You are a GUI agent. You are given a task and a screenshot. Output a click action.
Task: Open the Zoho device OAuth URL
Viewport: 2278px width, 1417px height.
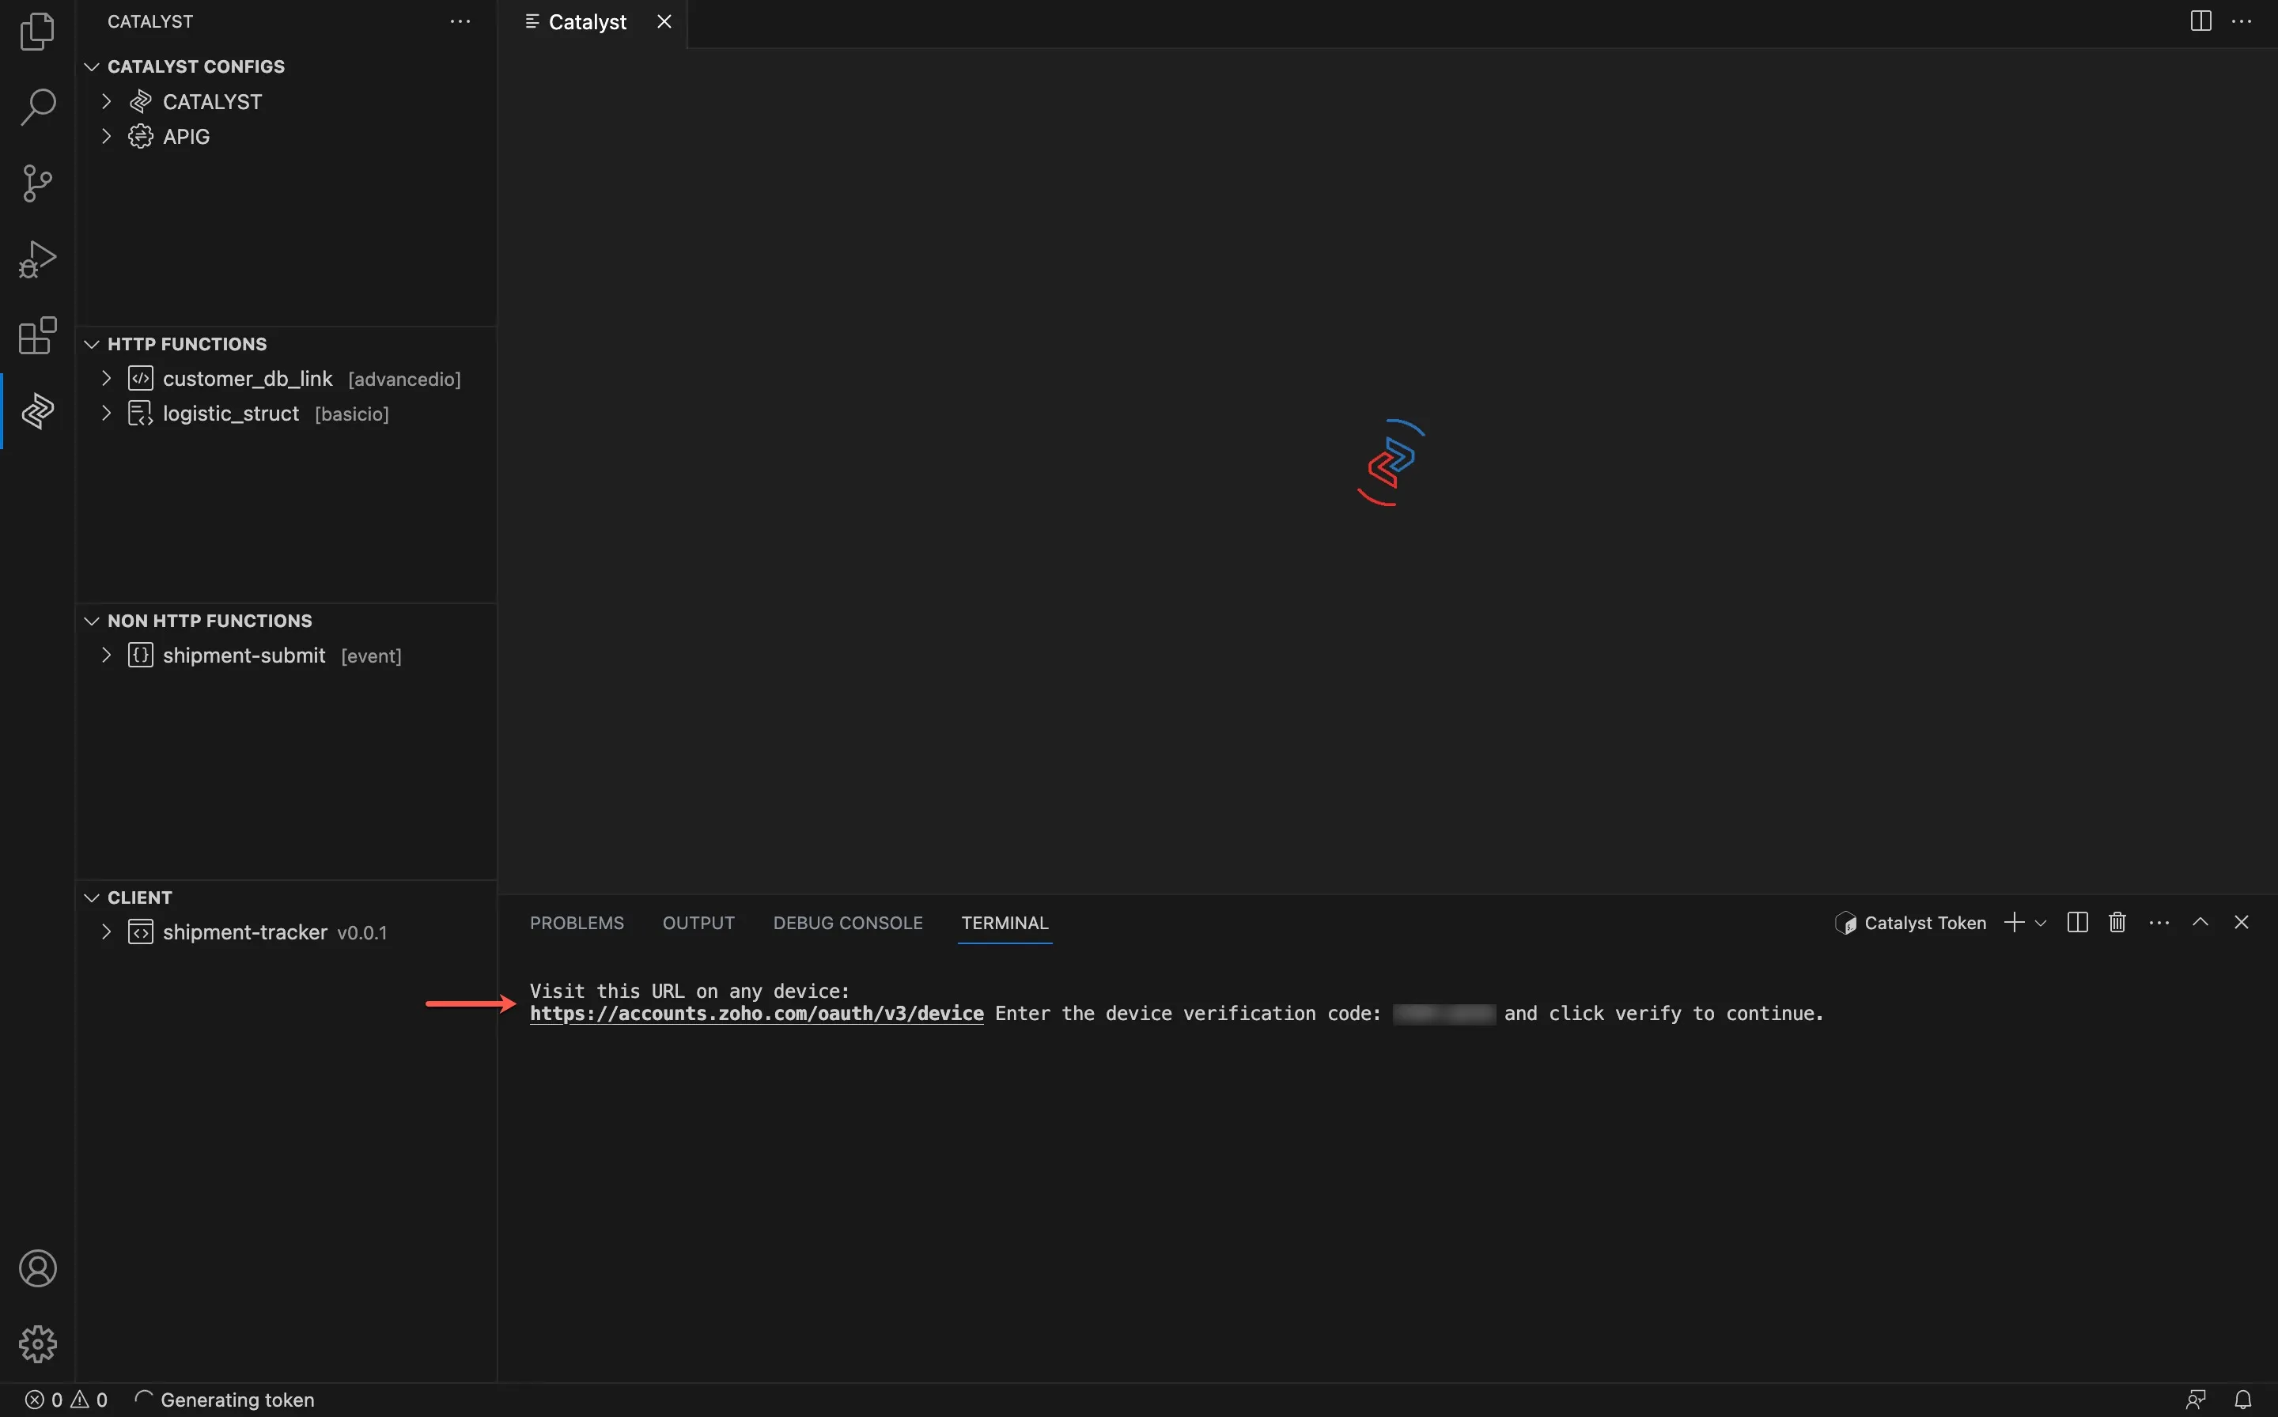[756, 1014]
